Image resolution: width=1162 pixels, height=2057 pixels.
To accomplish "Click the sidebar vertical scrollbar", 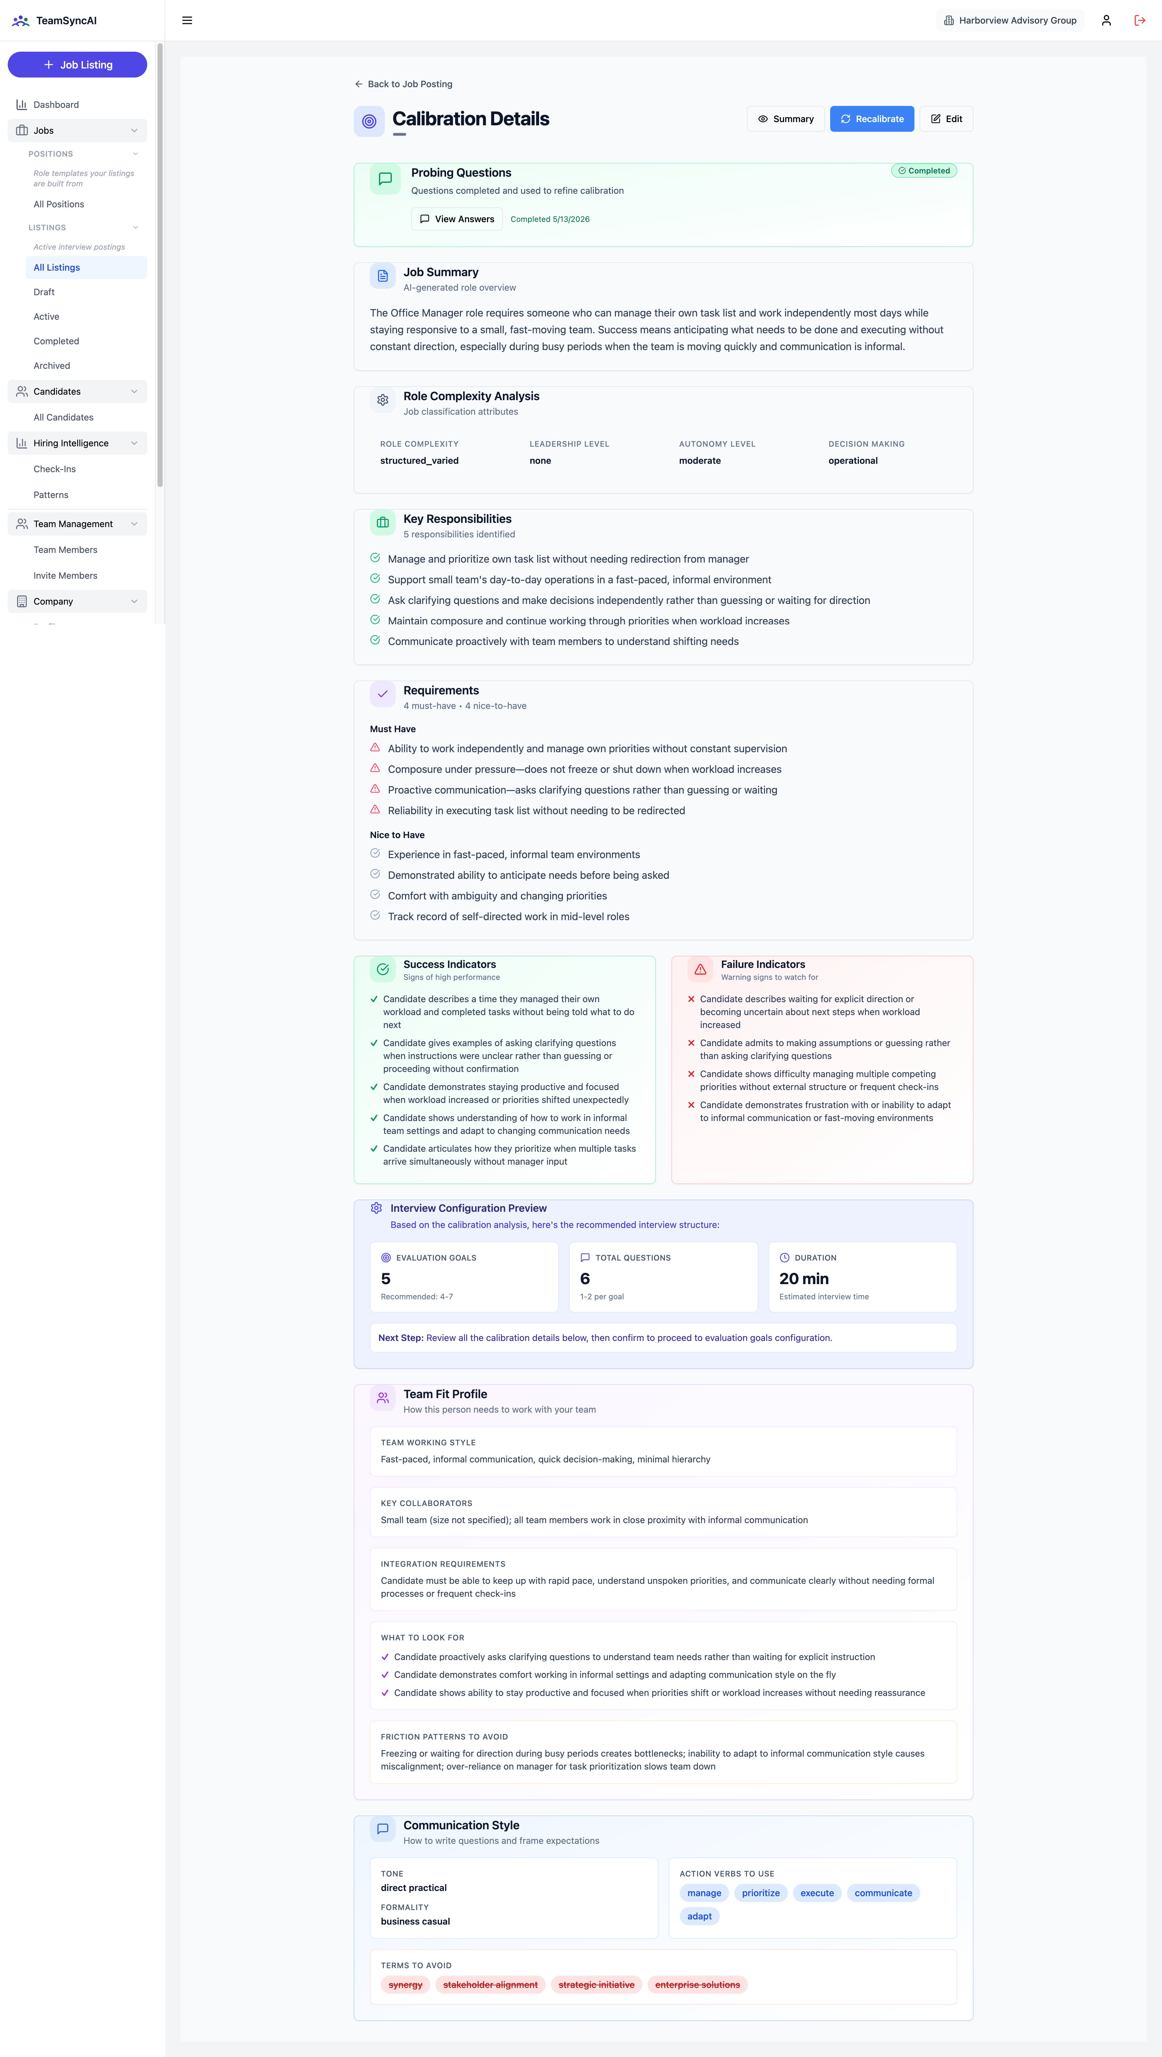I will pos(160,265).
